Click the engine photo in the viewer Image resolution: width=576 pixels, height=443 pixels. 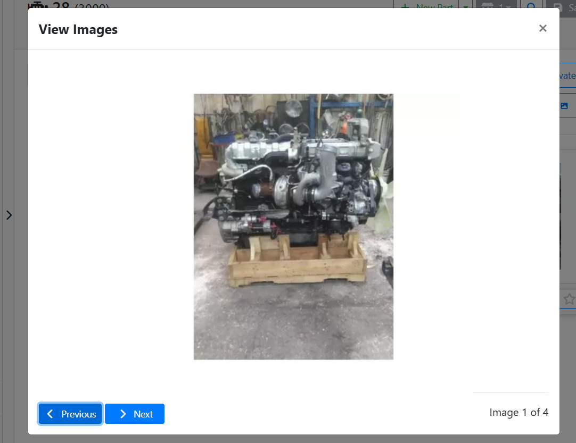(293, 227)
